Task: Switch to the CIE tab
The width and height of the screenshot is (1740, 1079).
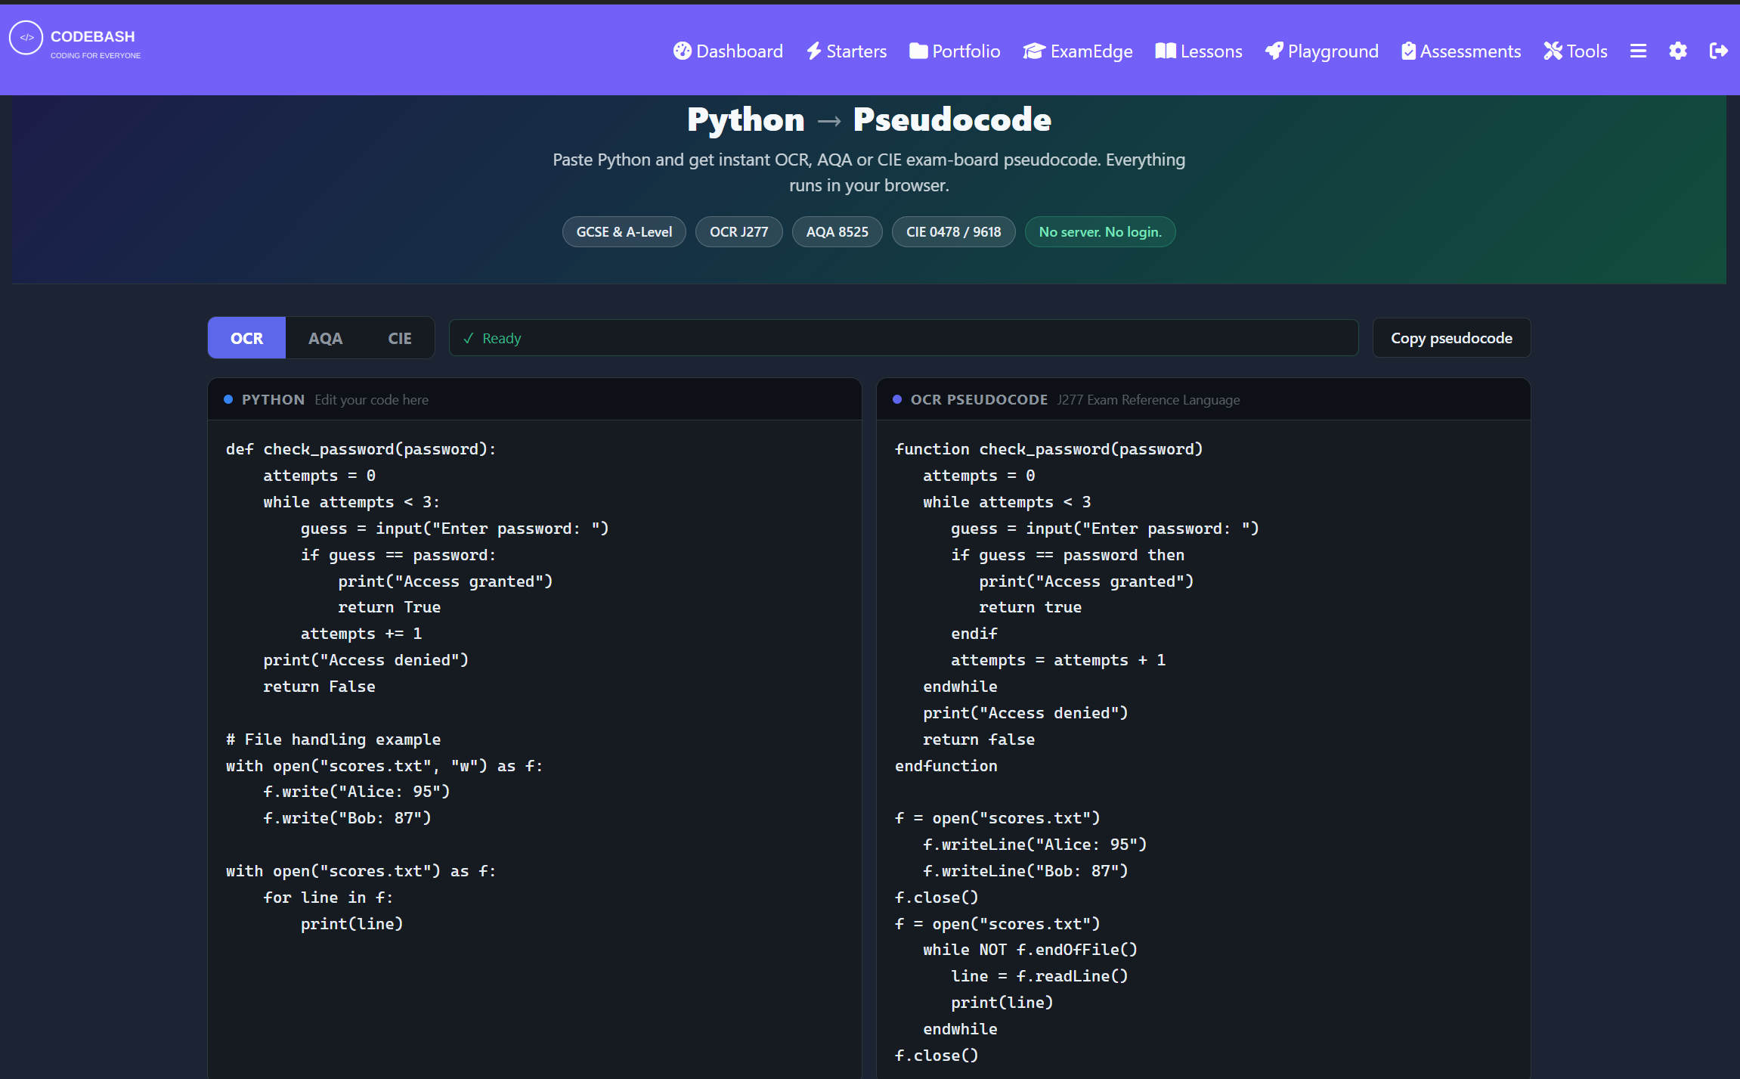Action: point(400,338)
